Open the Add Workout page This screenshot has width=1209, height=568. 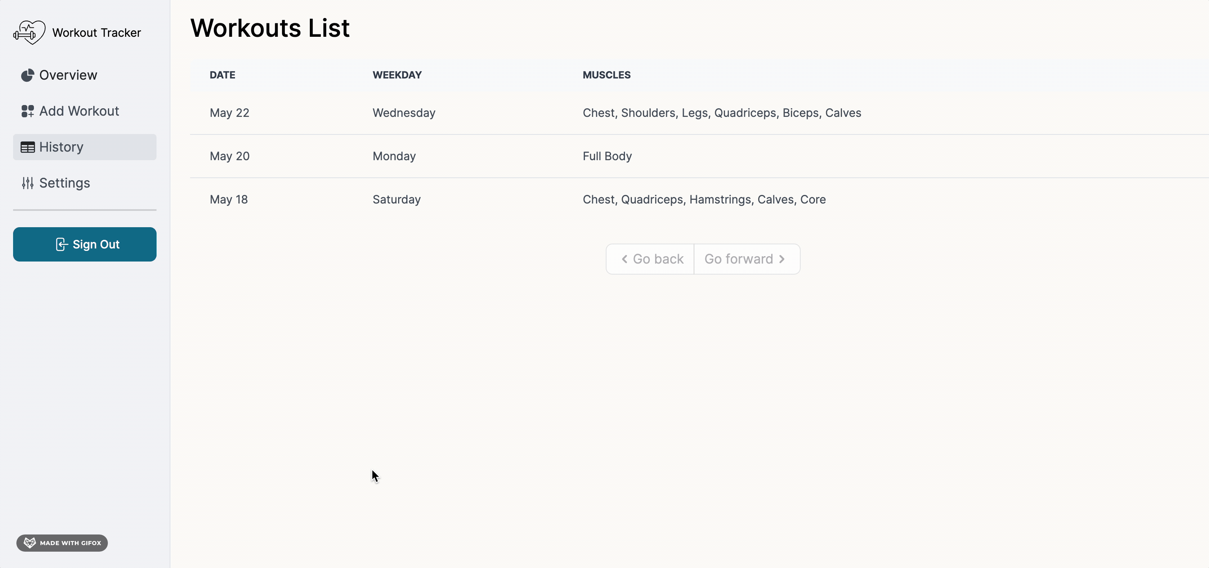tap(85, 111)
